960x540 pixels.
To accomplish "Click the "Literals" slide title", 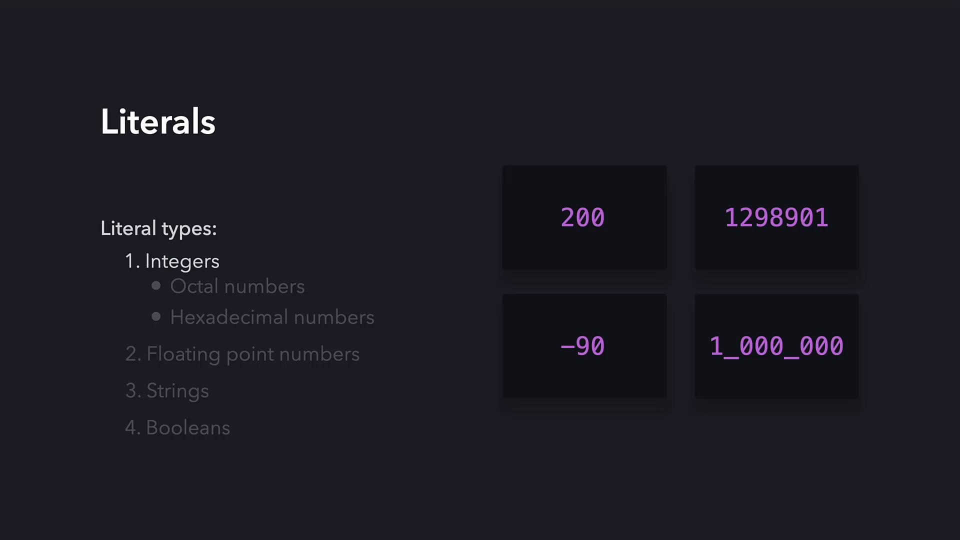I will [x=158, y=121].
